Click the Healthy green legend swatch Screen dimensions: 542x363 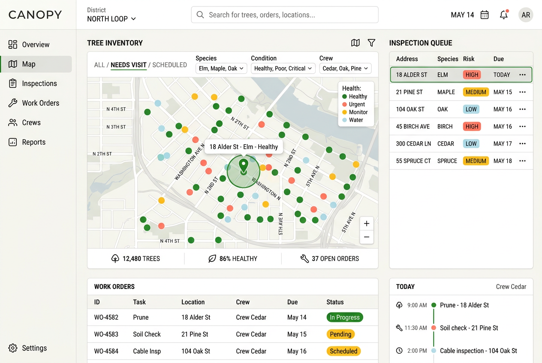point(344,97)
